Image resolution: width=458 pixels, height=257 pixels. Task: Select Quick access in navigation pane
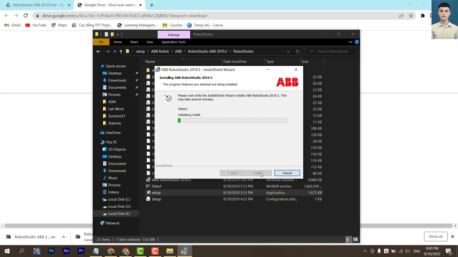(x=116, y=66)
